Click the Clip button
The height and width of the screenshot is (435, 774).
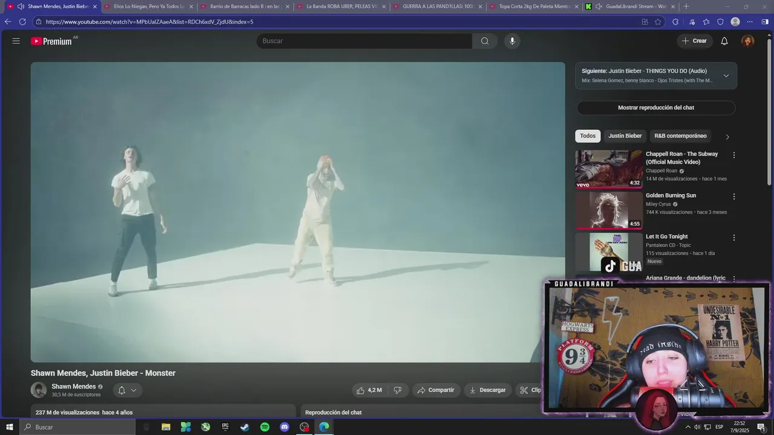click(x=530, y=390)
